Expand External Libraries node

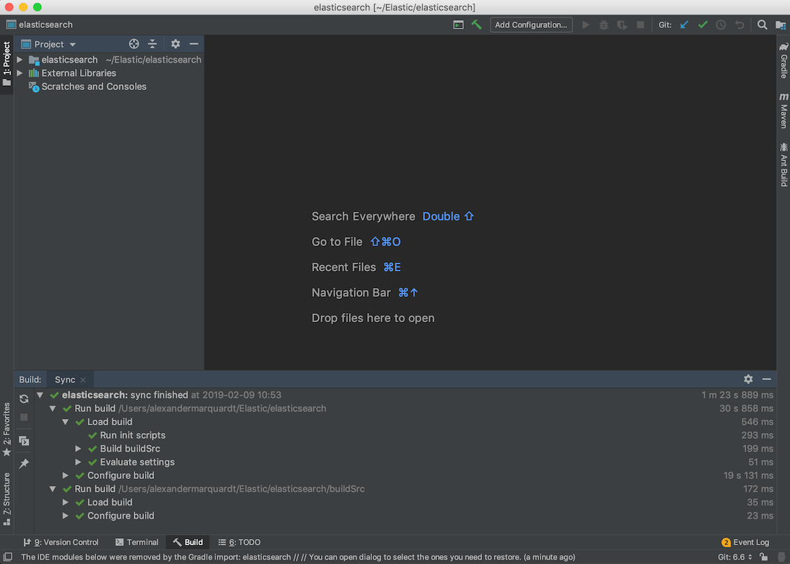pos(20,73)
